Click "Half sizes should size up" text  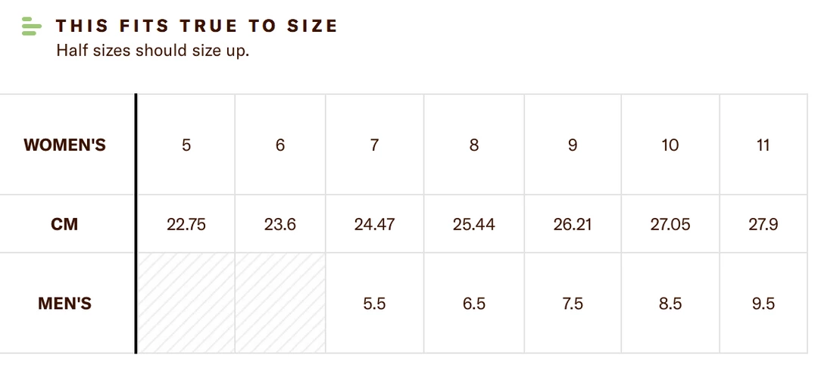tap(152, 52)
